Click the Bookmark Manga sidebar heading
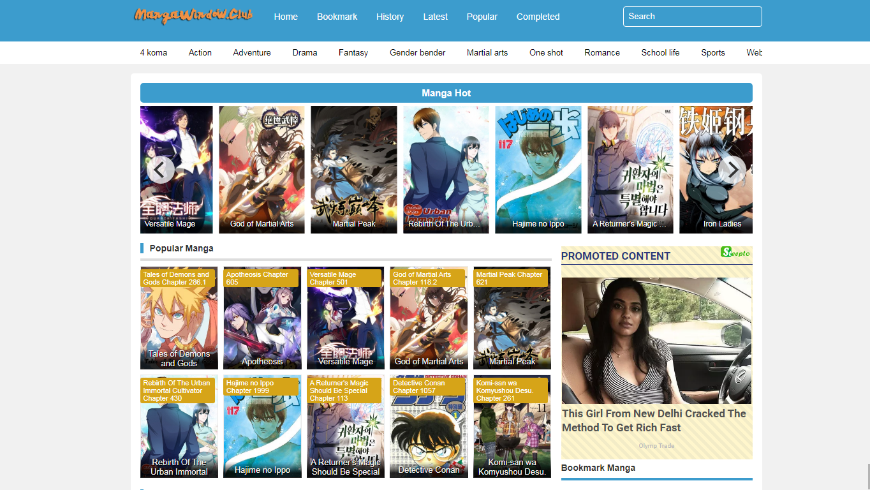 [x=598, y=468]
